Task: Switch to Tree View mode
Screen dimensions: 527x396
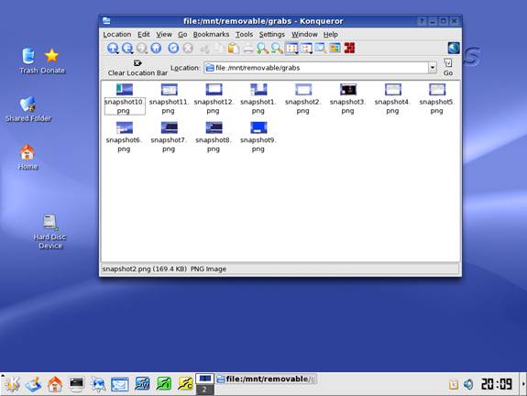Action: 306,49
